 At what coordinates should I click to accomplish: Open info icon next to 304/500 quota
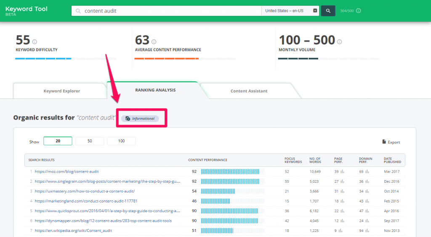point(359,11)
